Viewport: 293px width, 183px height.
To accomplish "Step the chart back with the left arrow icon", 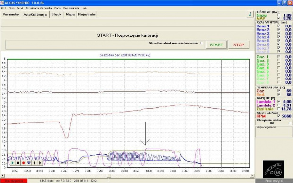I will (34, 163).
